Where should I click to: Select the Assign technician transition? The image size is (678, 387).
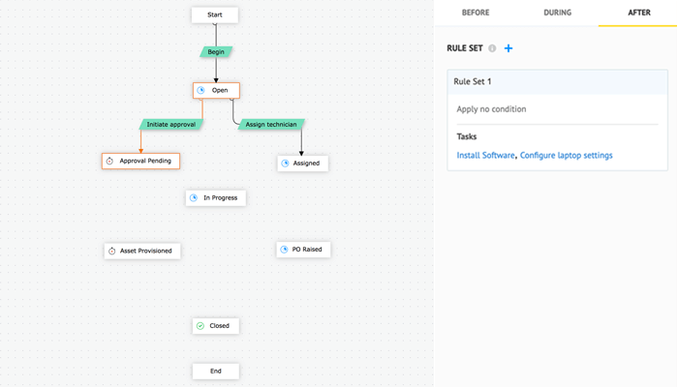pos(269,125)
